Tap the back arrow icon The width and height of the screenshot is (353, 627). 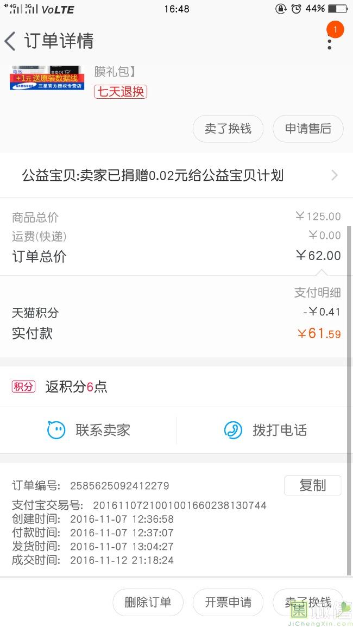pos(10,41)
